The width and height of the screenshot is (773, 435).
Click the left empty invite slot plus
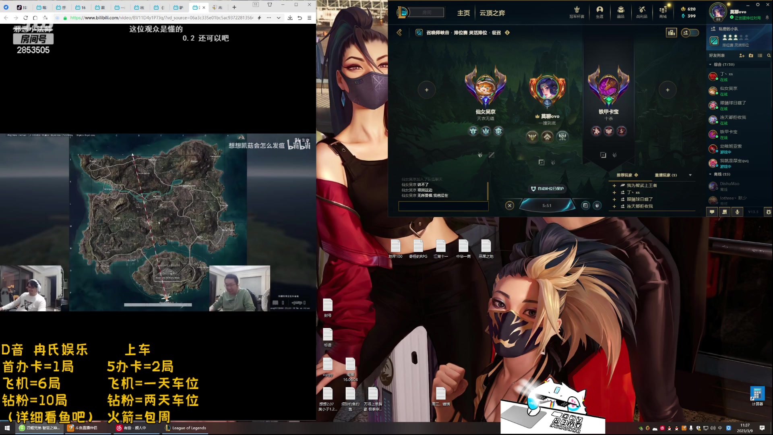click(x=426, y=90)
